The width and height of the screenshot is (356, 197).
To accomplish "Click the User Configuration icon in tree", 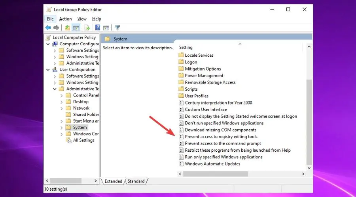I will pos(55,70).
